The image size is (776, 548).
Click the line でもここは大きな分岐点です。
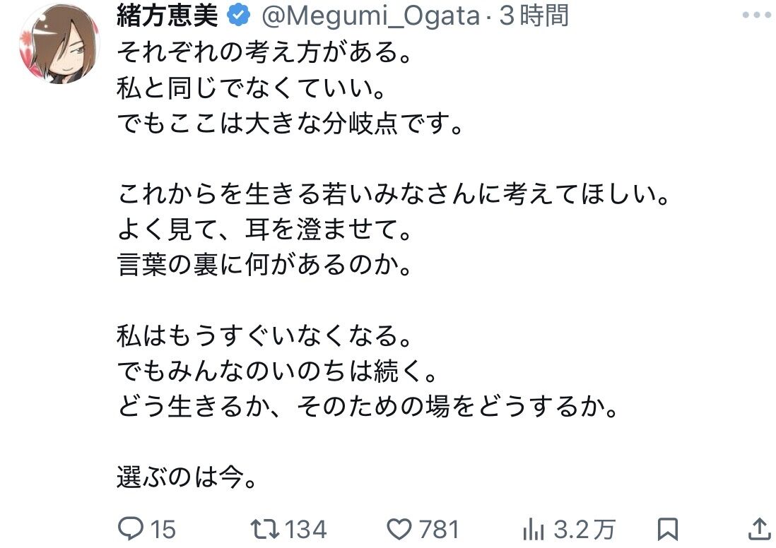point(290,123)
